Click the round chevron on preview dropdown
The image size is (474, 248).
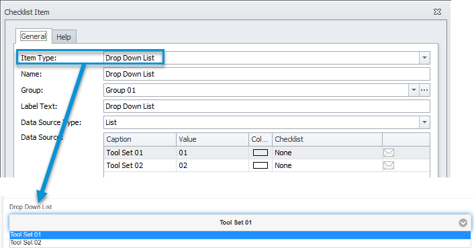click(463, 223)
